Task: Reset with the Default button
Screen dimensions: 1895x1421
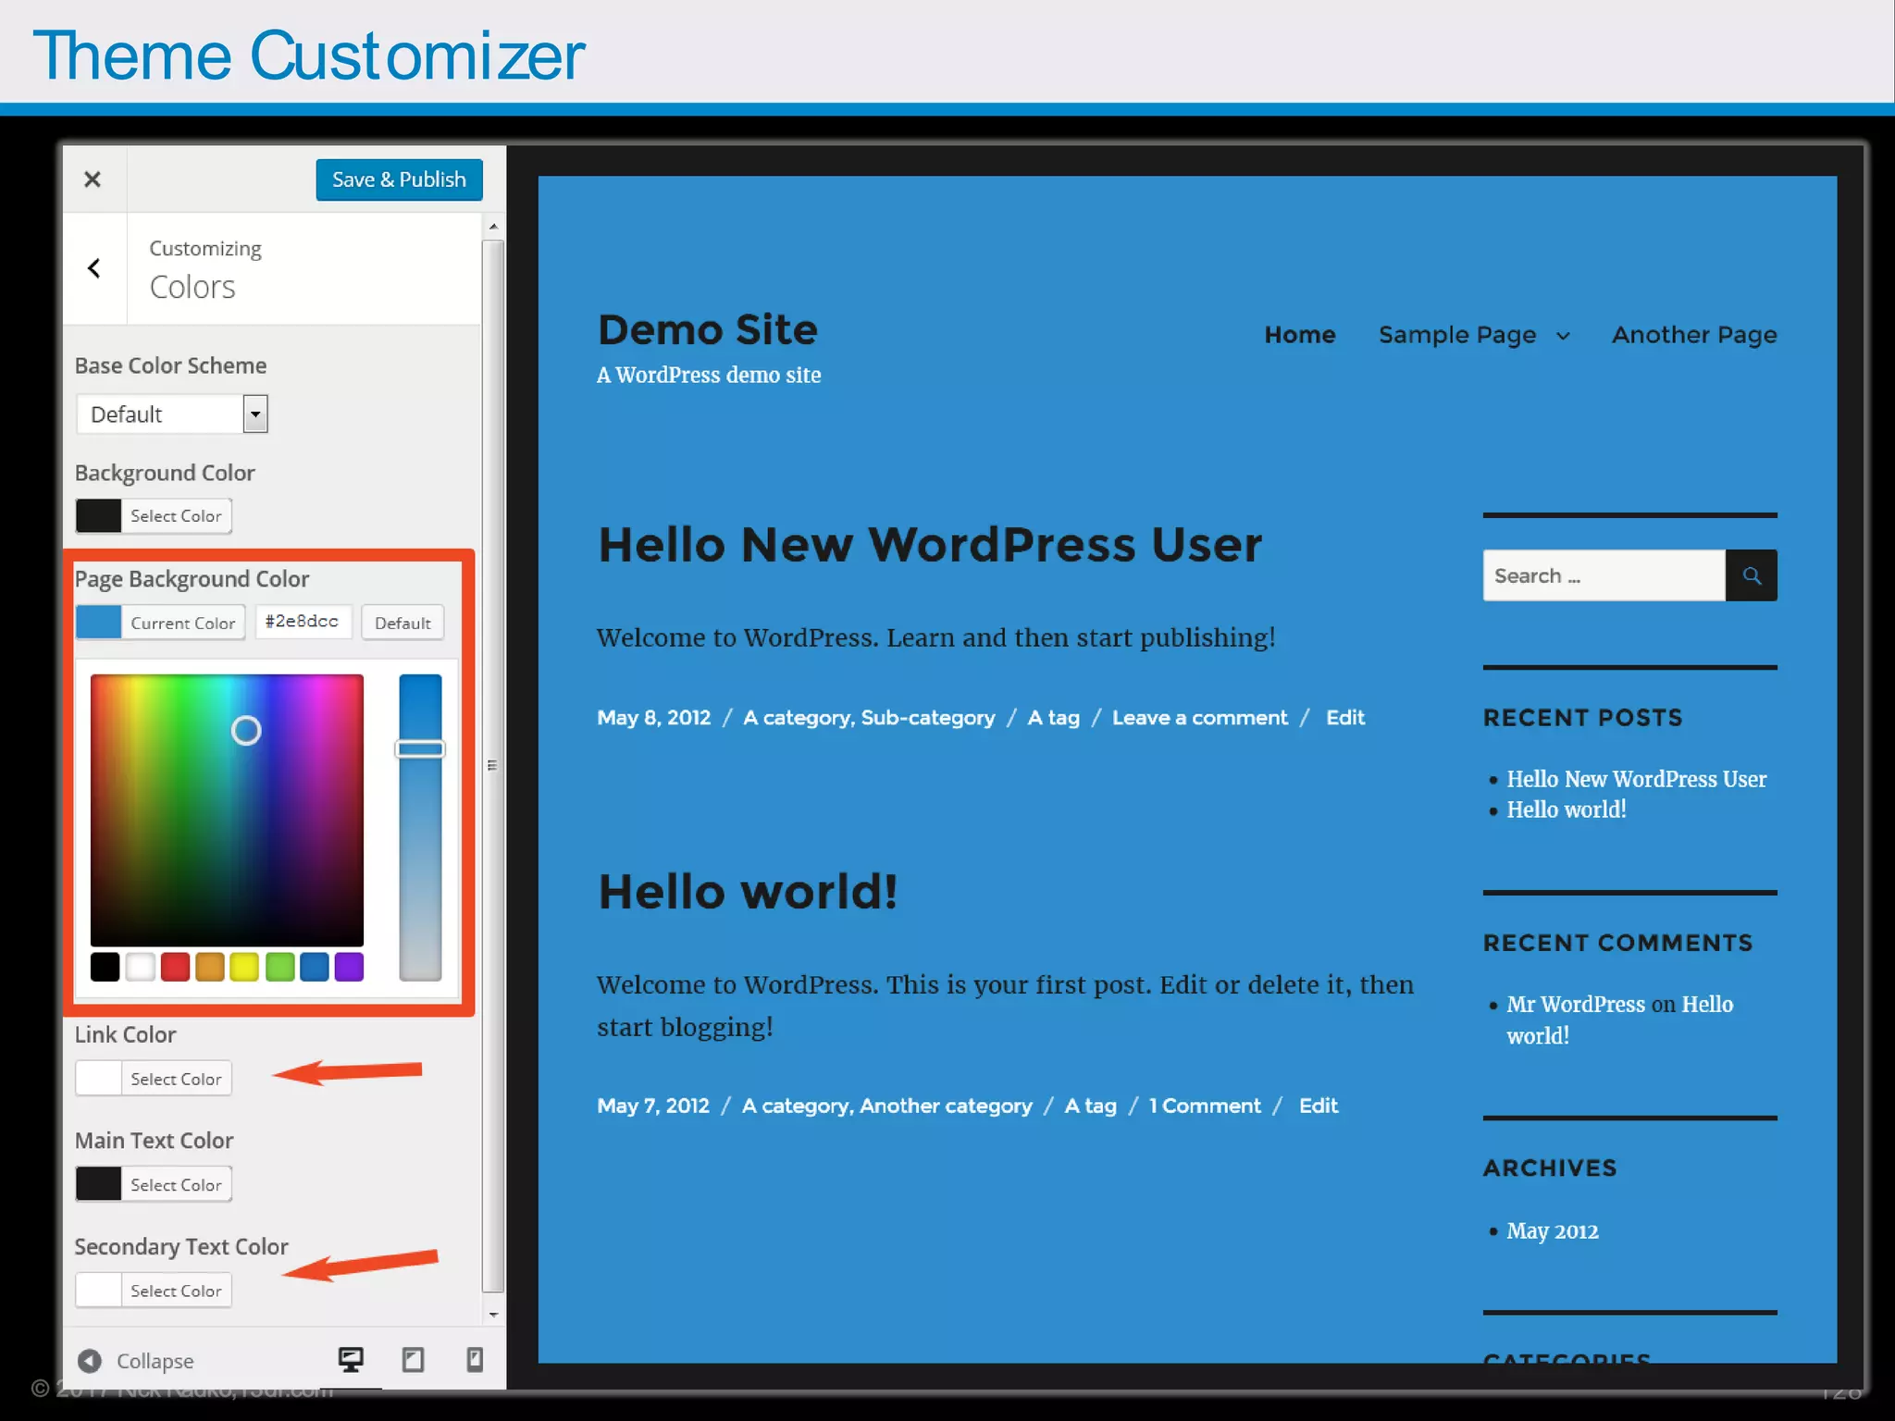Action: point(403,623)
